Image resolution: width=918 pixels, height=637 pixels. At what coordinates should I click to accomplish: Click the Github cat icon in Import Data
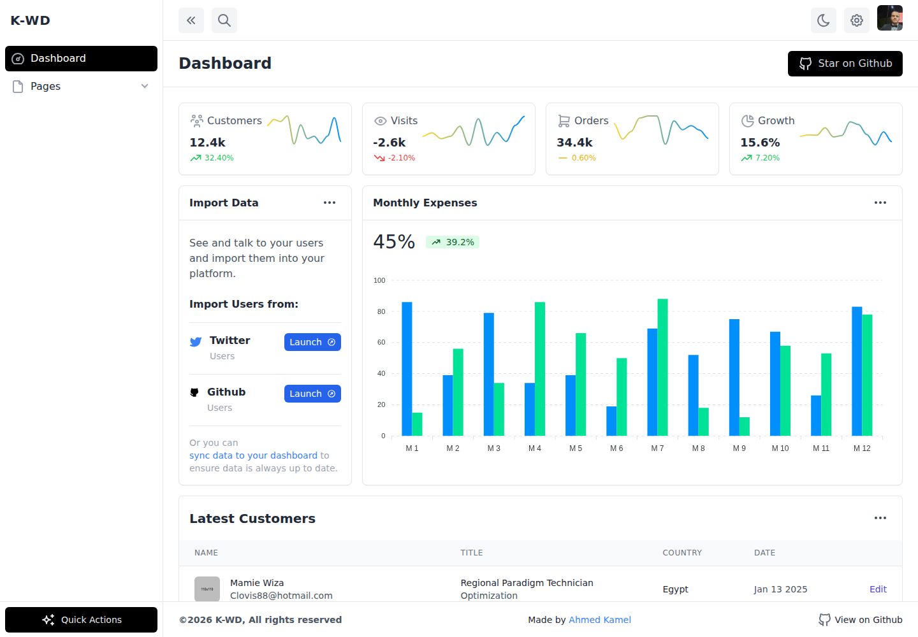coord(194,392)
